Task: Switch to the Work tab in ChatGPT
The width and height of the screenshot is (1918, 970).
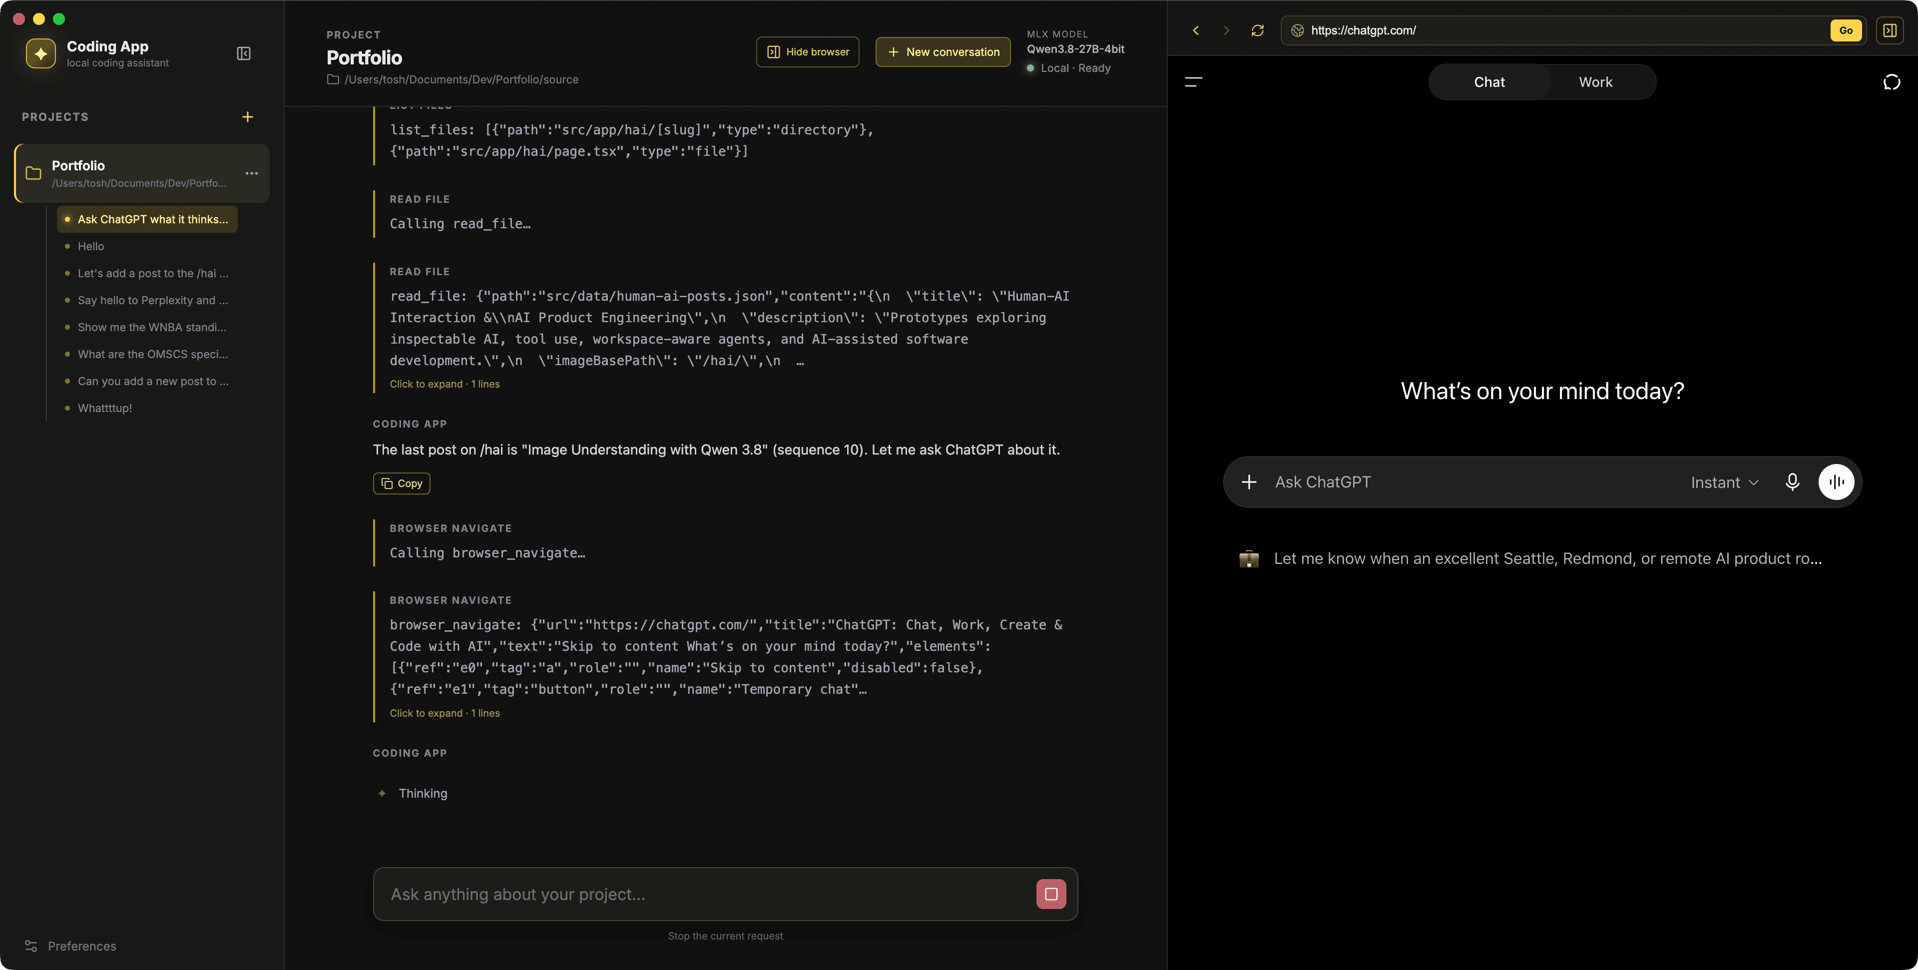Action: pos(1596,82)
